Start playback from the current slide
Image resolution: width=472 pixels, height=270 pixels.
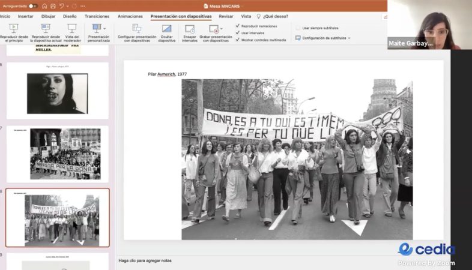pyautogui.click(x=46, y=28)
